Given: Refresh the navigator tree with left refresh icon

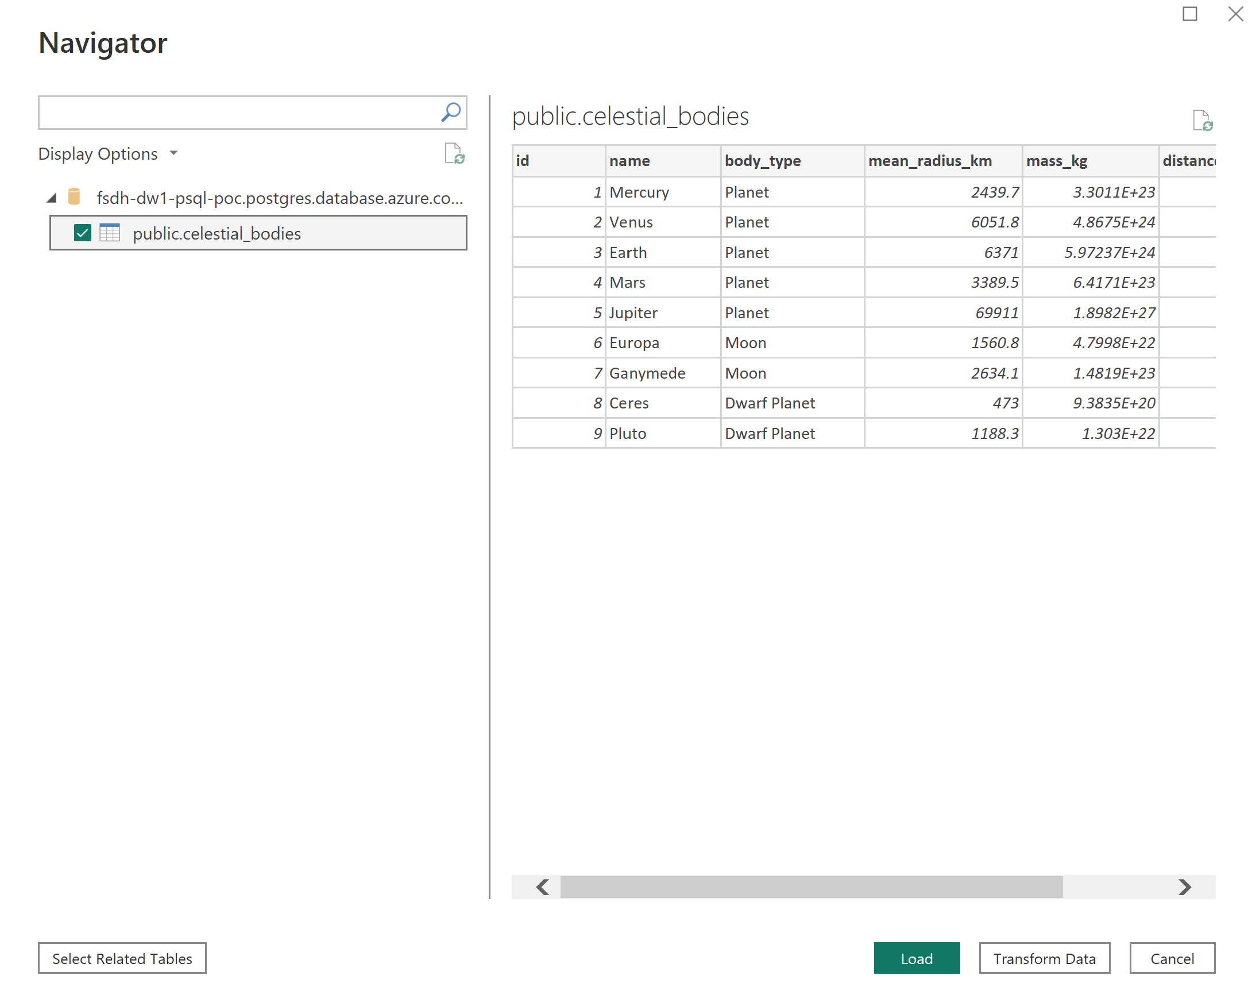Looking at the screenshot, I should pos(454,154).
